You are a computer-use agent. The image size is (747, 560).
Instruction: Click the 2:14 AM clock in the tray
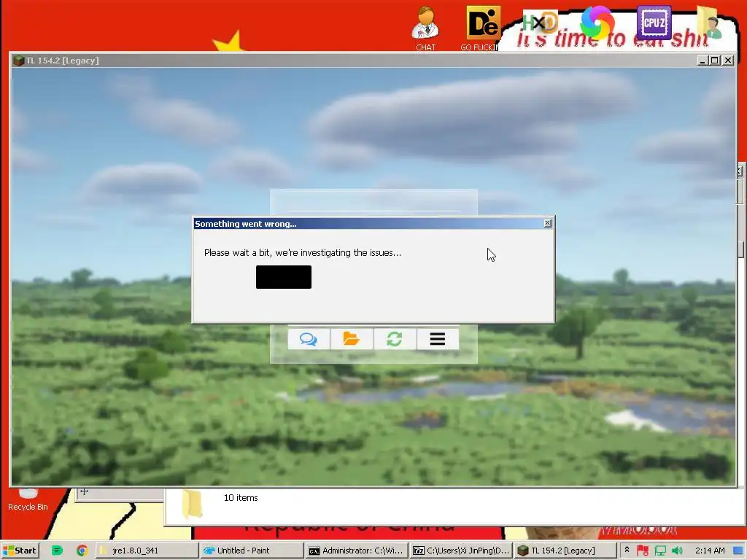point(710,551)
